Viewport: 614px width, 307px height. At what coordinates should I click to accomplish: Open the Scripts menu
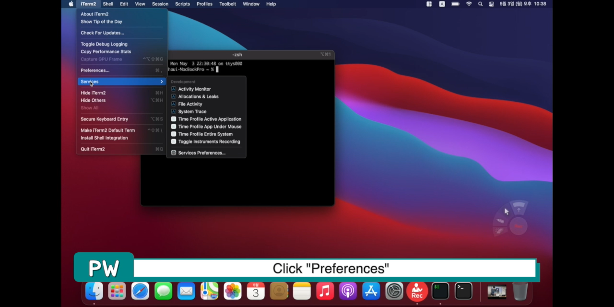pos(182,4)
